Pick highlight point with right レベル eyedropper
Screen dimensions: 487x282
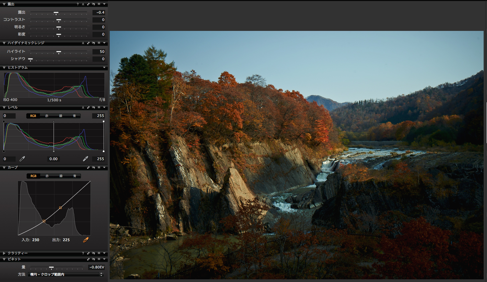[85, 159]
